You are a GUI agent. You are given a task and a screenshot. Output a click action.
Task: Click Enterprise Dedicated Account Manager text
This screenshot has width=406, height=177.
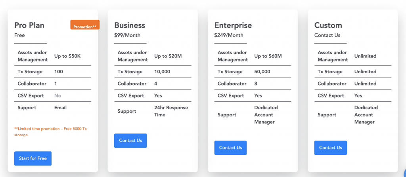point(266,115)
